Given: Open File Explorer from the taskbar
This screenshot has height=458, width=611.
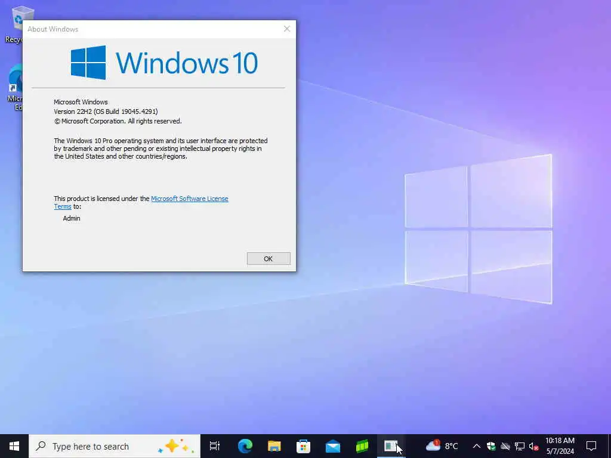Looking at the screenshot, I should (274, 446).
